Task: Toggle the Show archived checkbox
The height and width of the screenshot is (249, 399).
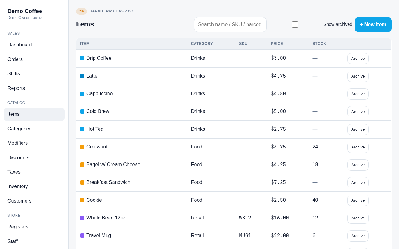Action: pos(295,25)
